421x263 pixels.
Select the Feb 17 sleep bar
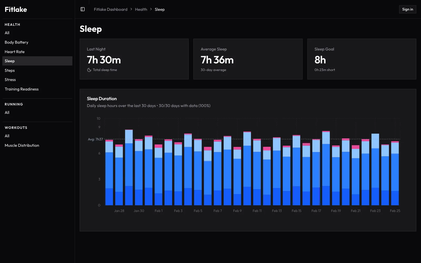(x=316, y=172)
